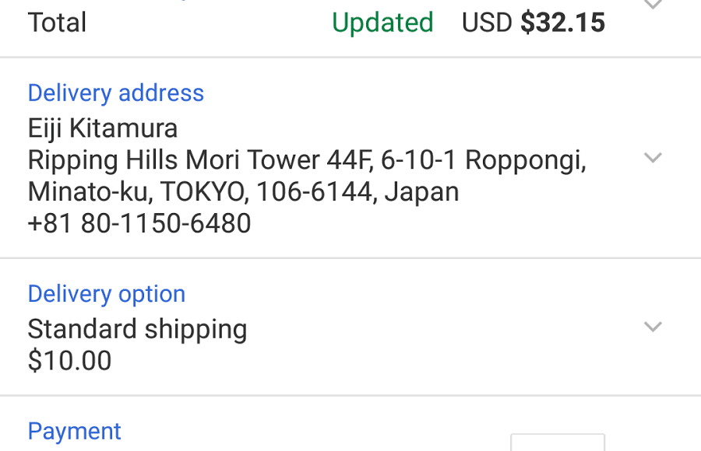Viewport: 701px width, 451px height.
Task: Expand the Total price details chevron
Action: pyautogui.click(x=653, y=6)
